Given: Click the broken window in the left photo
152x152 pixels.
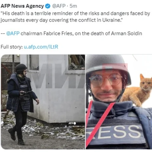Looking at the screenshot, I should click(x=77, y=62).
